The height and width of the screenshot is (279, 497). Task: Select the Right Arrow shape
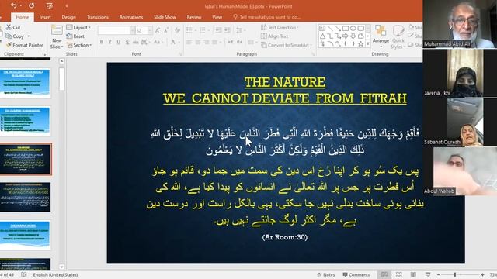tap(345, 36)
